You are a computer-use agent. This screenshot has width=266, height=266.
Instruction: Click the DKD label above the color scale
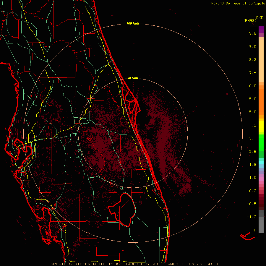pyautogui.click(x=260, y=18)
